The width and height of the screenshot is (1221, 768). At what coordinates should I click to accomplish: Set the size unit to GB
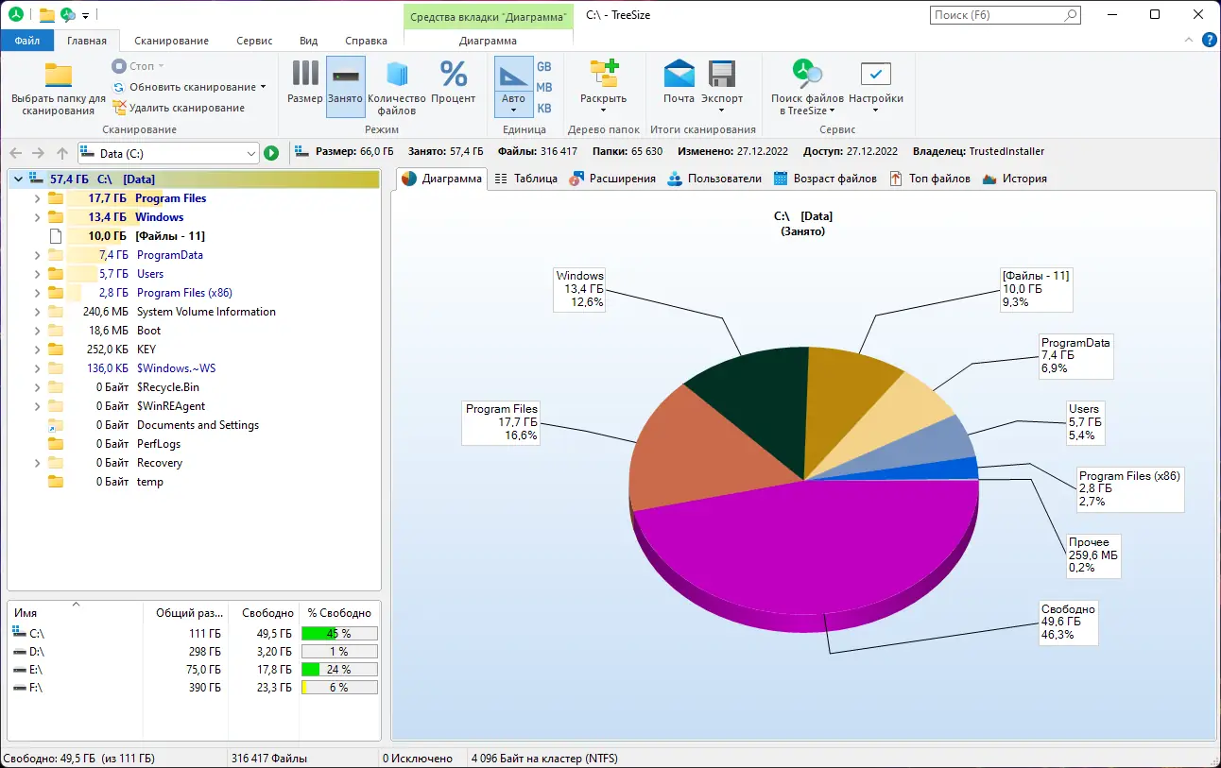(544, 66)
